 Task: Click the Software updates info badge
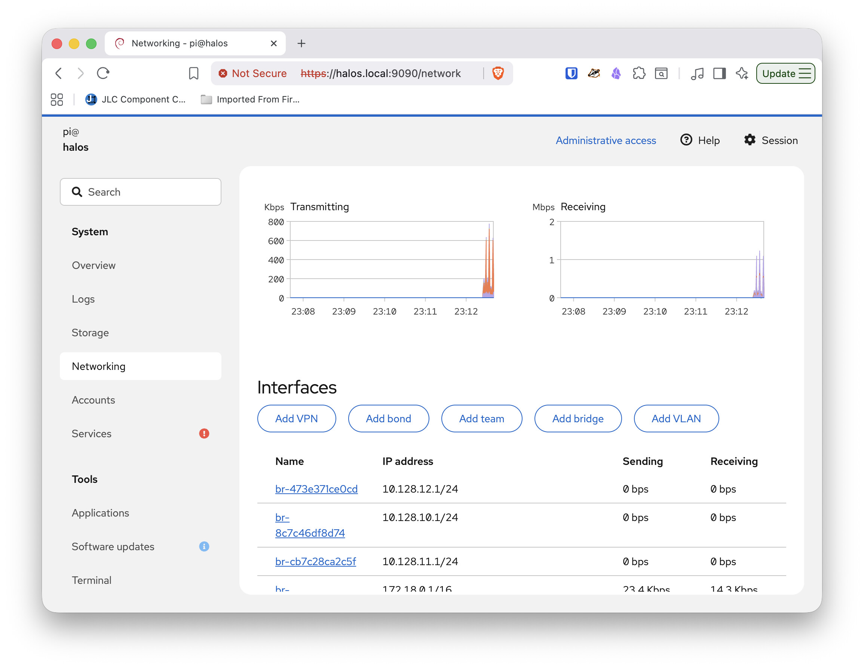pos(204,546)
